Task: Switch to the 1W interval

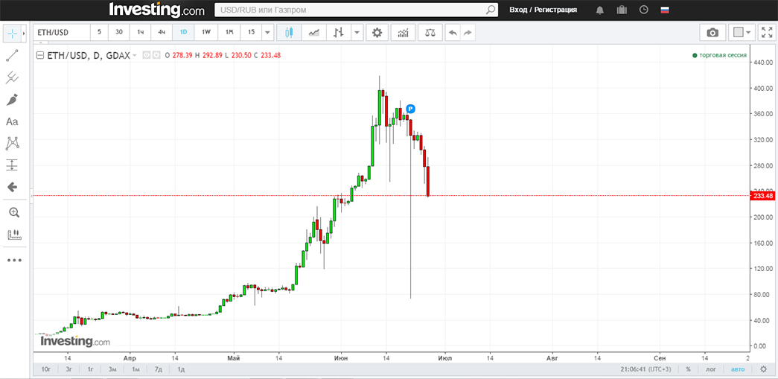Action: click(206, 33)
